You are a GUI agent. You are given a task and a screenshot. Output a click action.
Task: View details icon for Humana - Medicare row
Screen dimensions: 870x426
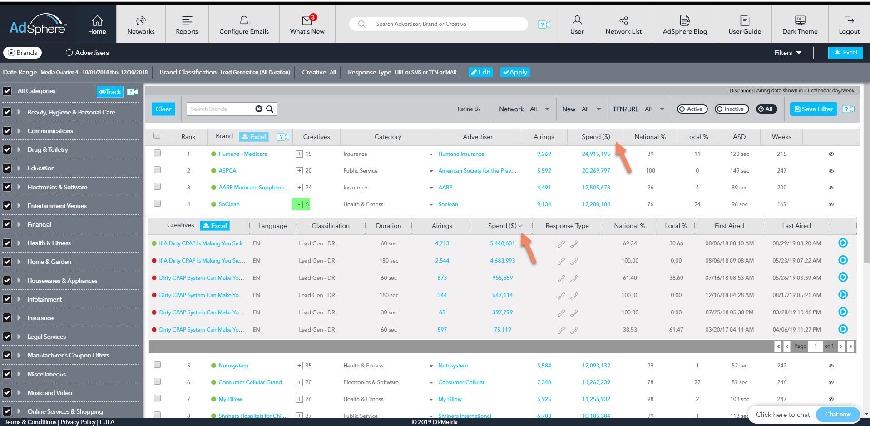click(831, 154)
